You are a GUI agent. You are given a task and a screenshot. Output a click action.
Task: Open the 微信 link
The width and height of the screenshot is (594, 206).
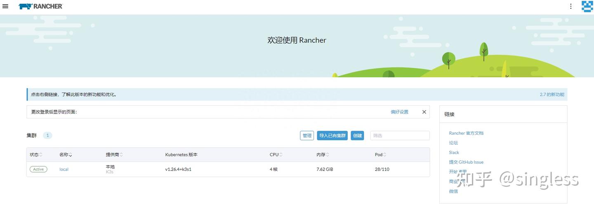[453, 191]
